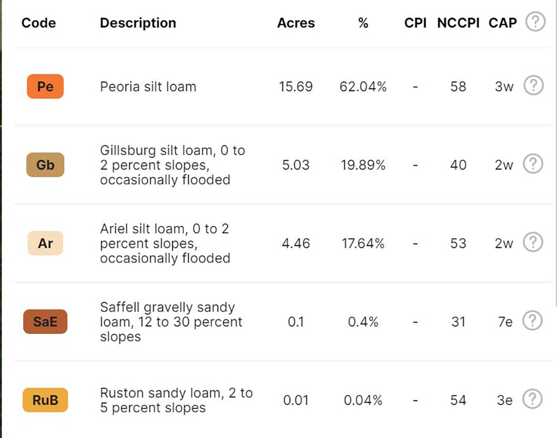Screen dimensions: 557x438
Task: Click the Code column header
Action: [x=39, y=23]
